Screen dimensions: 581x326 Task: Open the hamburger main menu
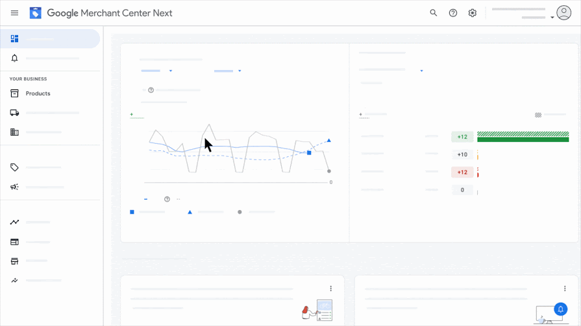click(x=14, y=13)
